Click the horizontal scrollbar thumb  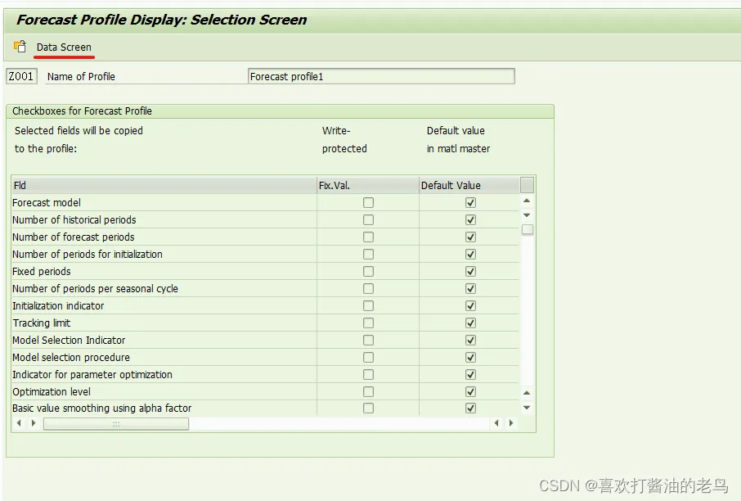point(115,423)
